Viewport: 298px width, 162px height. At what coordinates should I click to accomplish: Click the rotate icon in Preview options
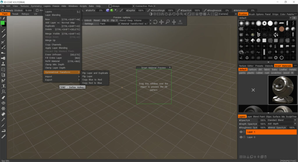point(155,22)
